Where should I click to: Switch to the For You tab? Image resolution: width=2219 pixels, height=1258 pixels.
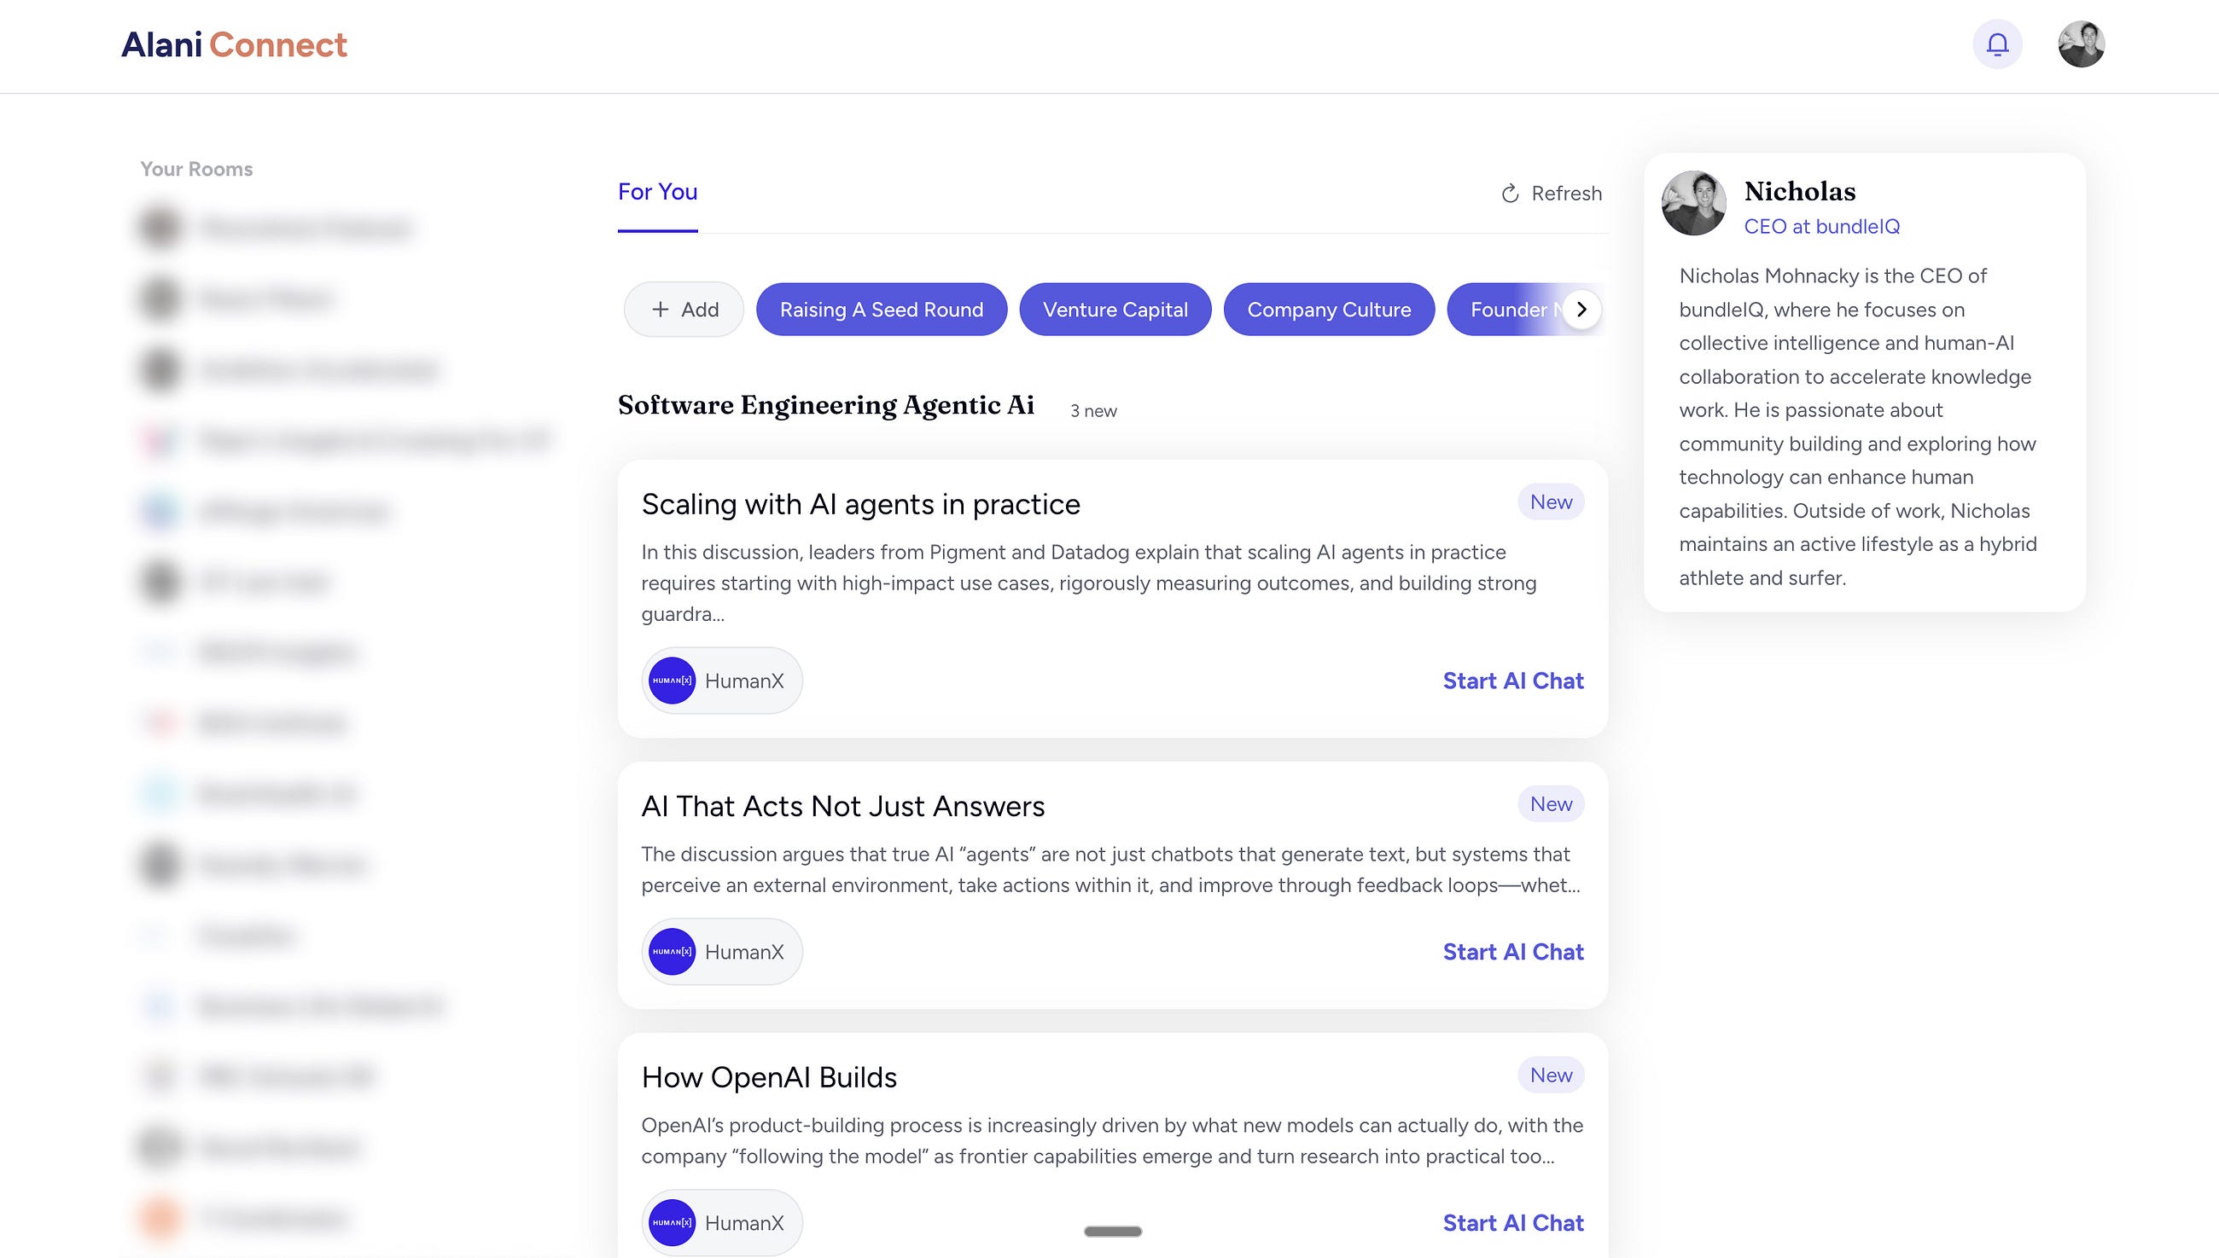pyautogui.click(x=658, y=192)
